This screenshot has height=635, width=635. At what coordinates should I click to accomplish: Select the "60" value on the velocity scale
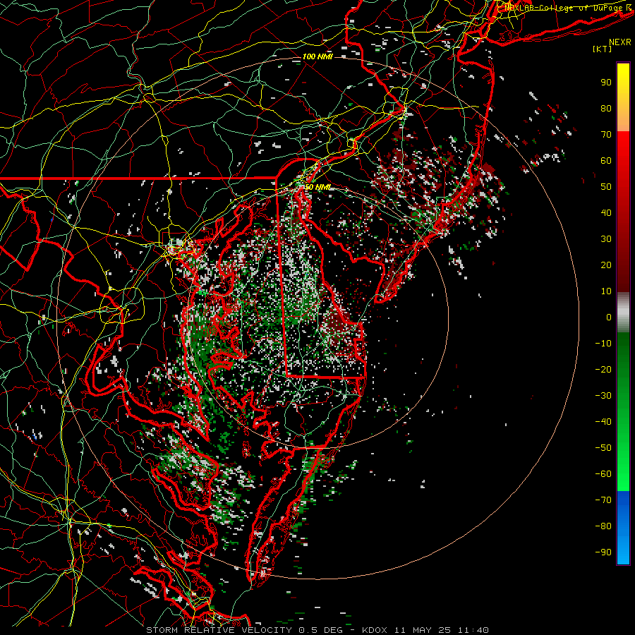coord(606,160)
